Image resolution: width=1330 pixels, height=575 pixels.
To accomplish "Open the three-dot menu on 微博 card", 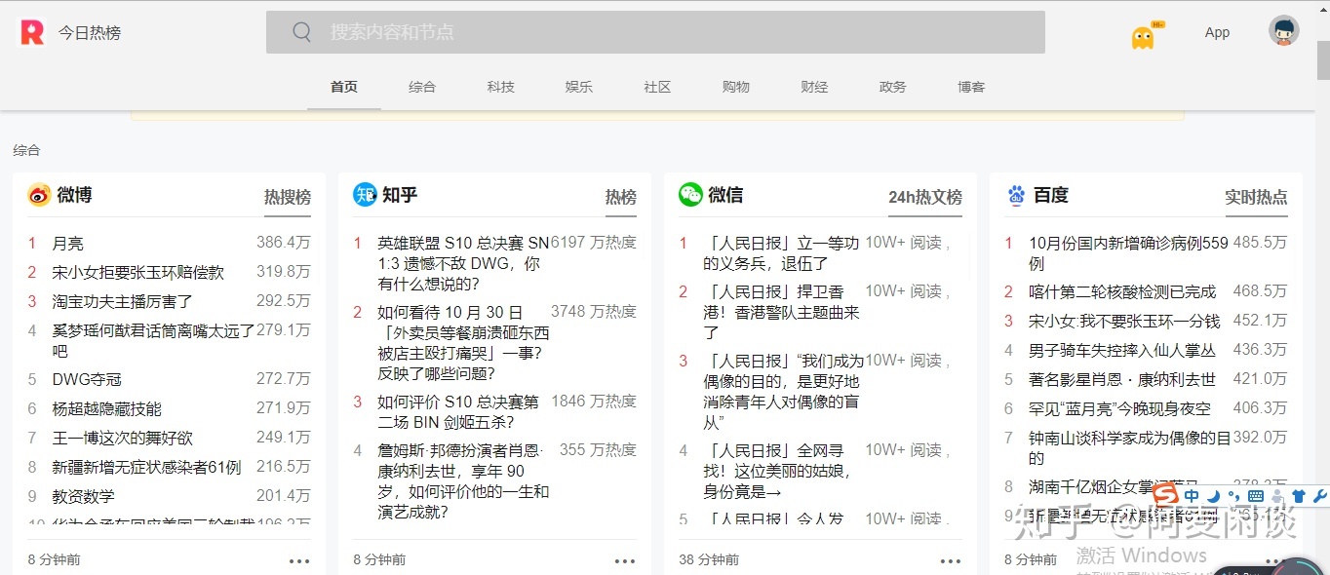I will tap(299, 560).
